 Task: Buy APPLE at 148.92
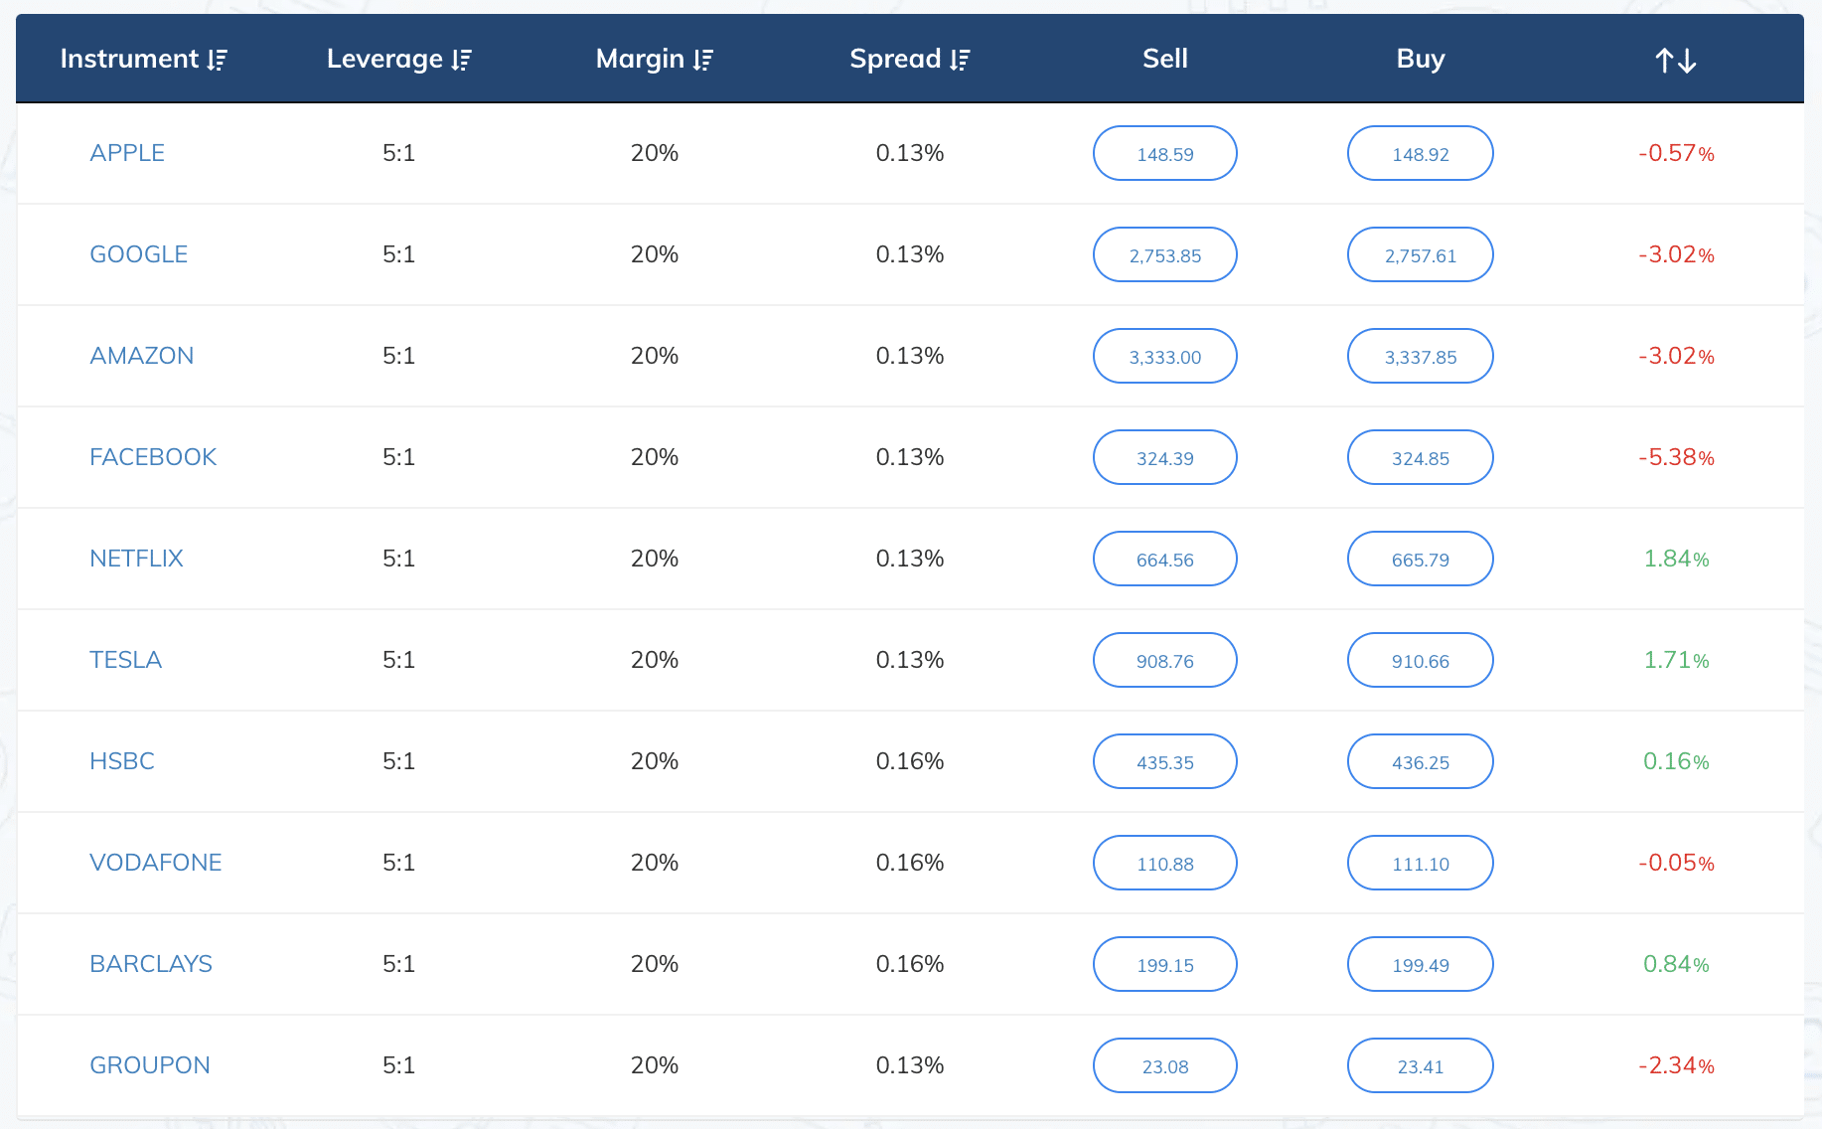click(1421, 153)
